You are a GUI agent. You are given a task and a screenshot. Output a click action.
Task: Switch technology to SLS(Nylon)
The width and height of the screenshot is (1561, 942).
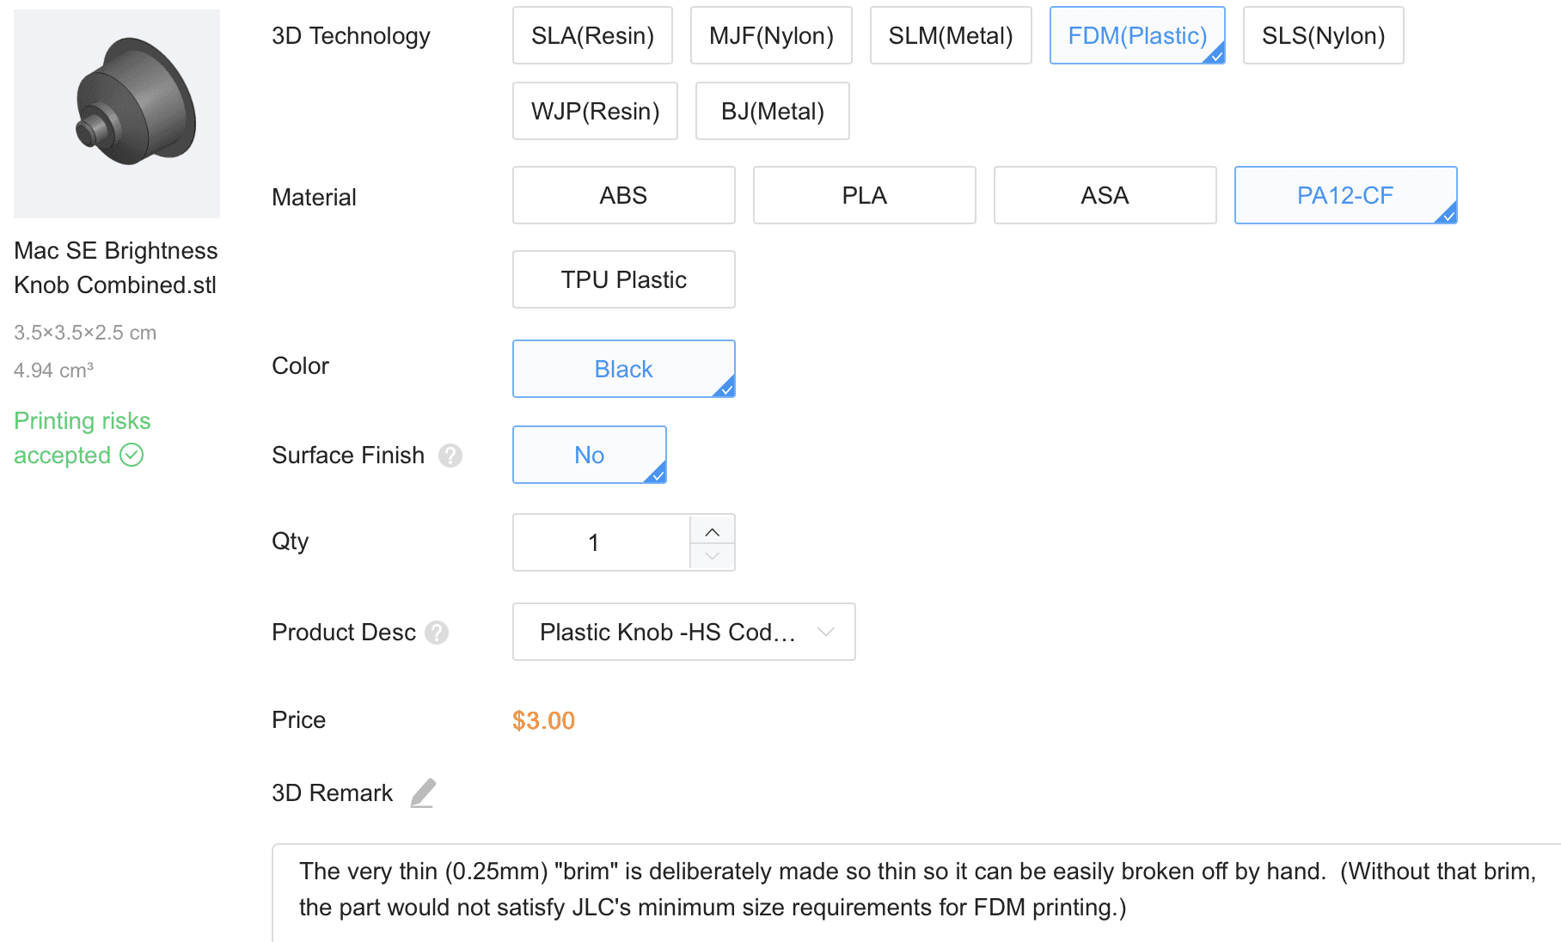[1323, 35]
